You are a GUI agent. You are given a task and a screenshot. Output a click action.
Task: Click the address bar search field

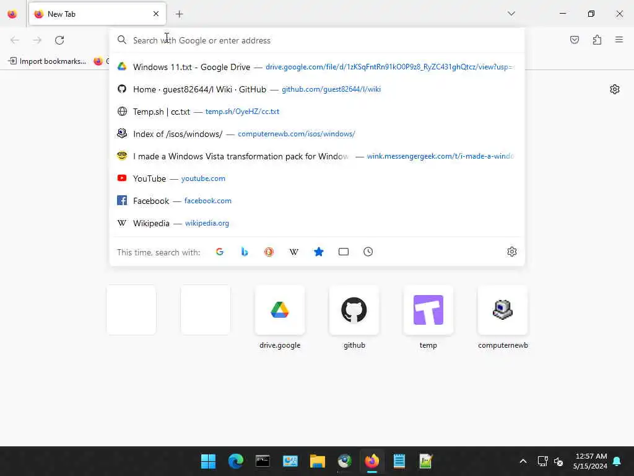click(317, 40)
